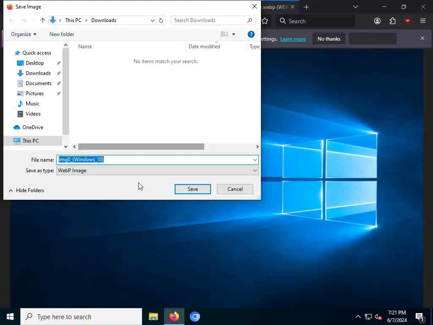This screenshot has width=433, height=325.
Task: Select Desktop in the navigation pane
Action: coord(35,63)
